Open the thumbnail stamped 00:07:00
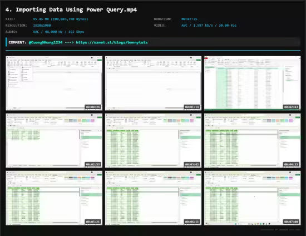The height and width of the screenshot is (236, 306). click(x=253, y=198)
